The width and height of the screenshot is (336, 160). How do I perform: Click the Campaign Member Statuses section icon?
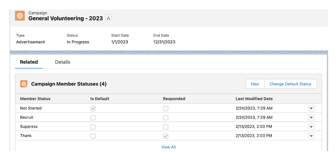(x=24, y=84)
